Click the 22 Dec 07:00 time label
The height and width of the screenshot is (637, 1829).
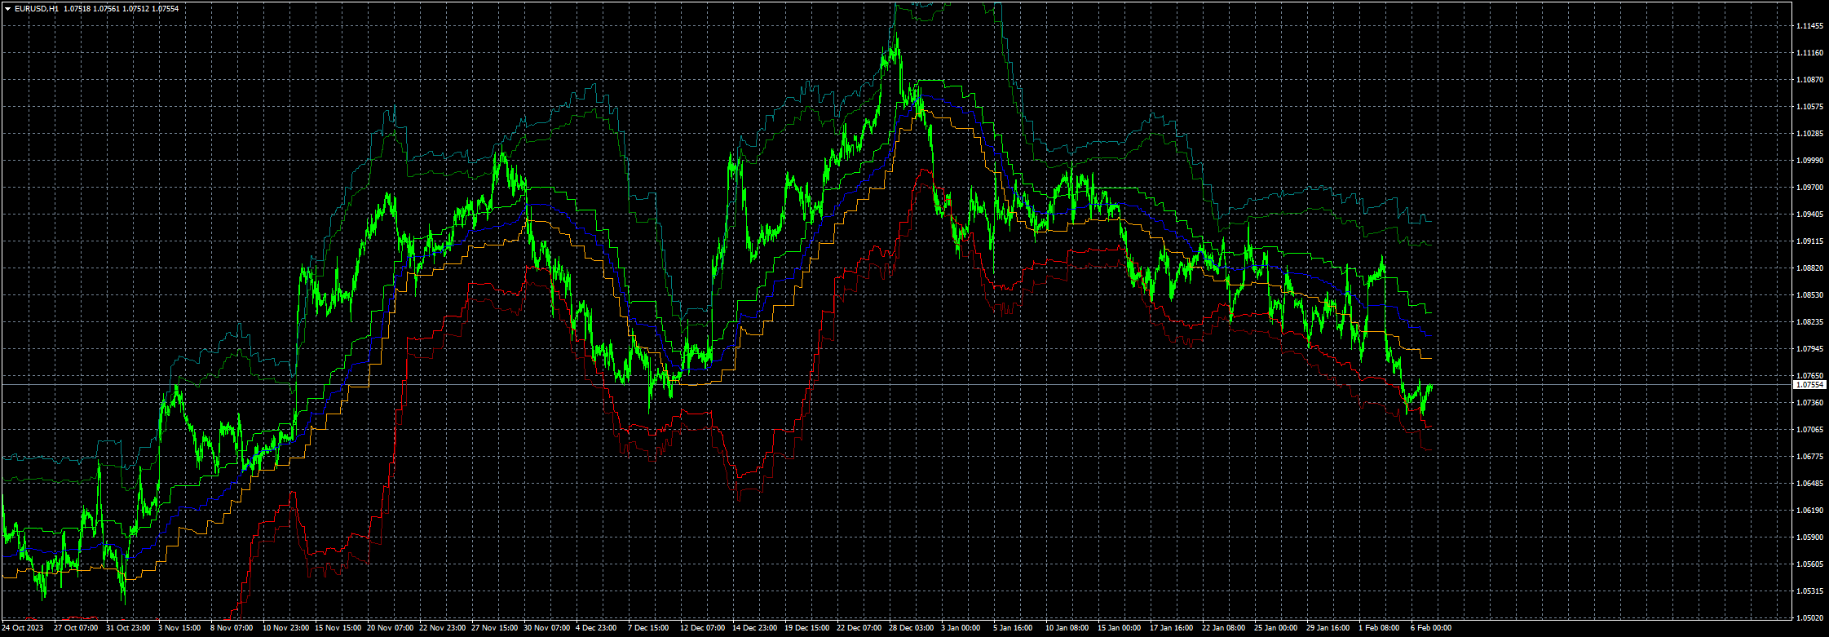pyautogui.click(x=859, y=629)
